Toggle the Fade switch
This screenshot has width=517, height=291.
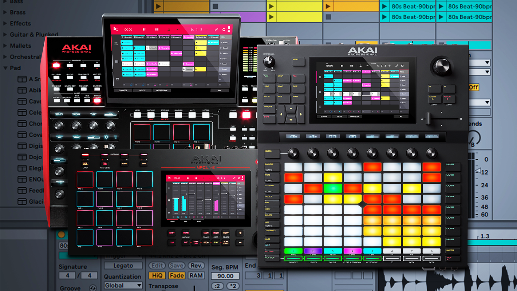pos(177,275)
